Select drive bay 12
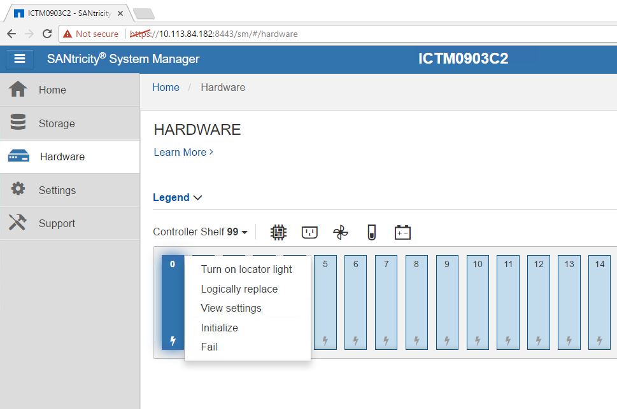 (539, 302)
